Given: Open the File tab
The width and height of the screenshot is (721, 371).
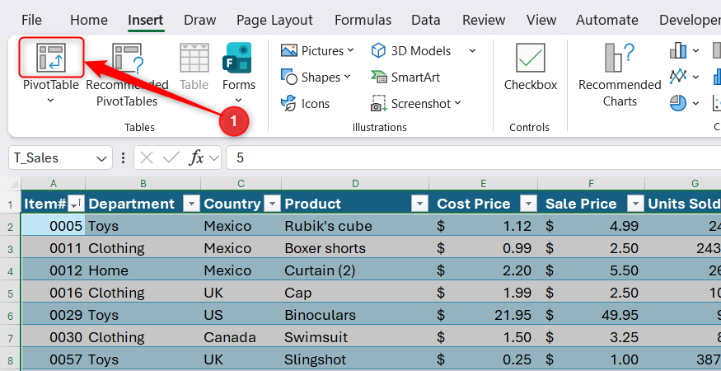Looking at the screenshot, I should 32,21.
